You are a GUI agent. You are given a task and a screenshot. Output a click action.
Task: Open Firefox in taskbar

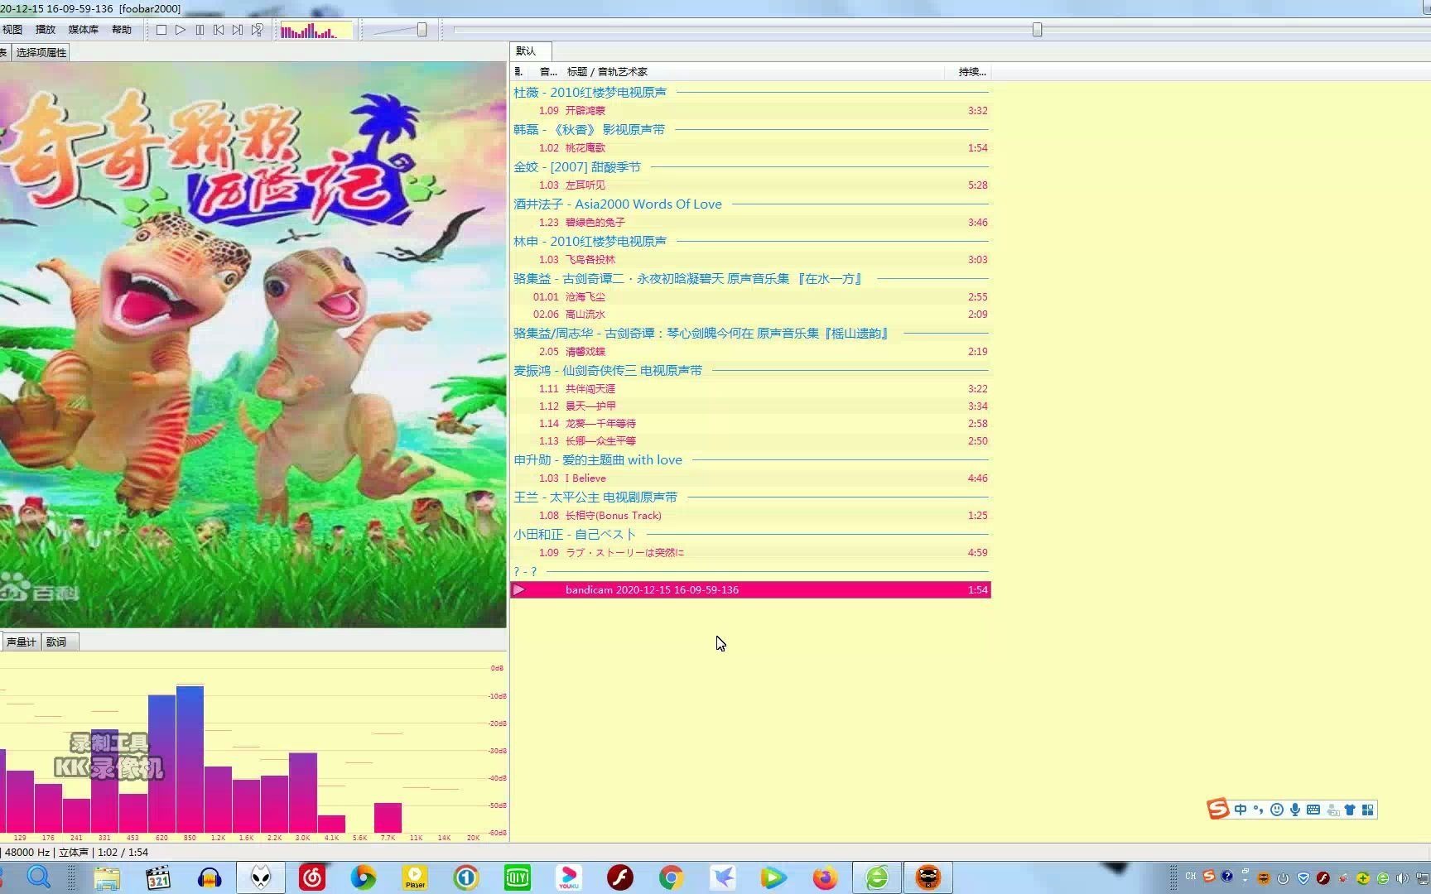point(825,877)
